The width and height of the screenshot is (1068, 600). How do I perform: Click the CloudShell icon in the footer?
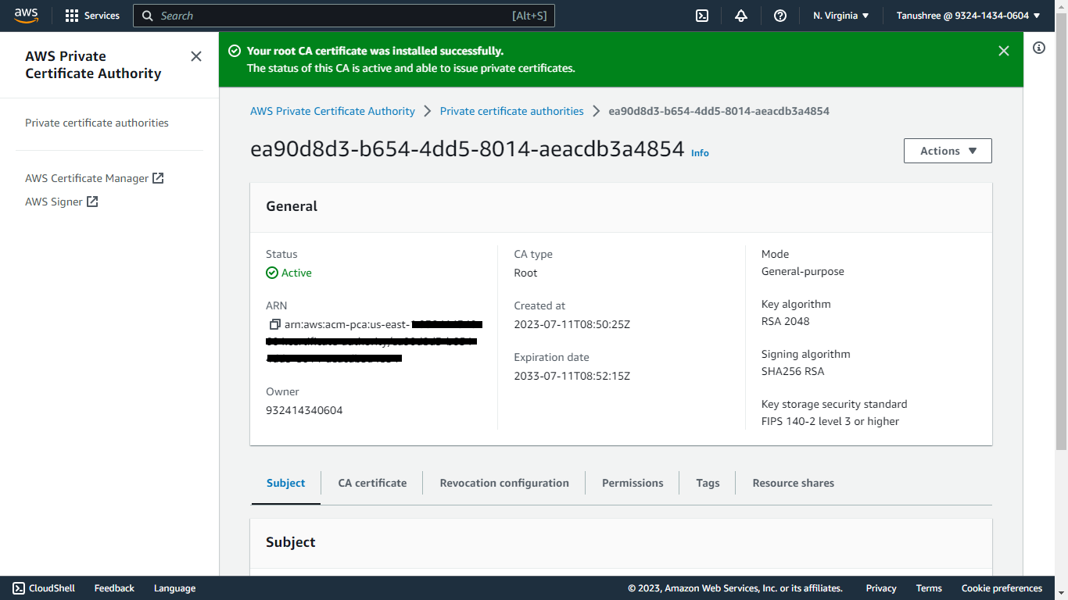pos(19,588)
